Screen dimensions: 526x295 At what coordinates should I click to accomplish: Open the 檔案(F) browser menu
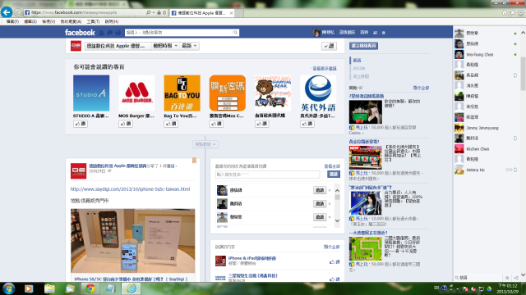tap(12, 21)
